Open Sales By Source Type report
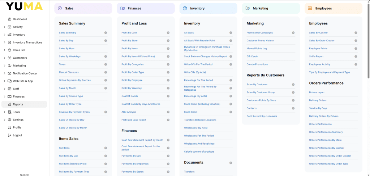The image size is (370, 176). 71,96
